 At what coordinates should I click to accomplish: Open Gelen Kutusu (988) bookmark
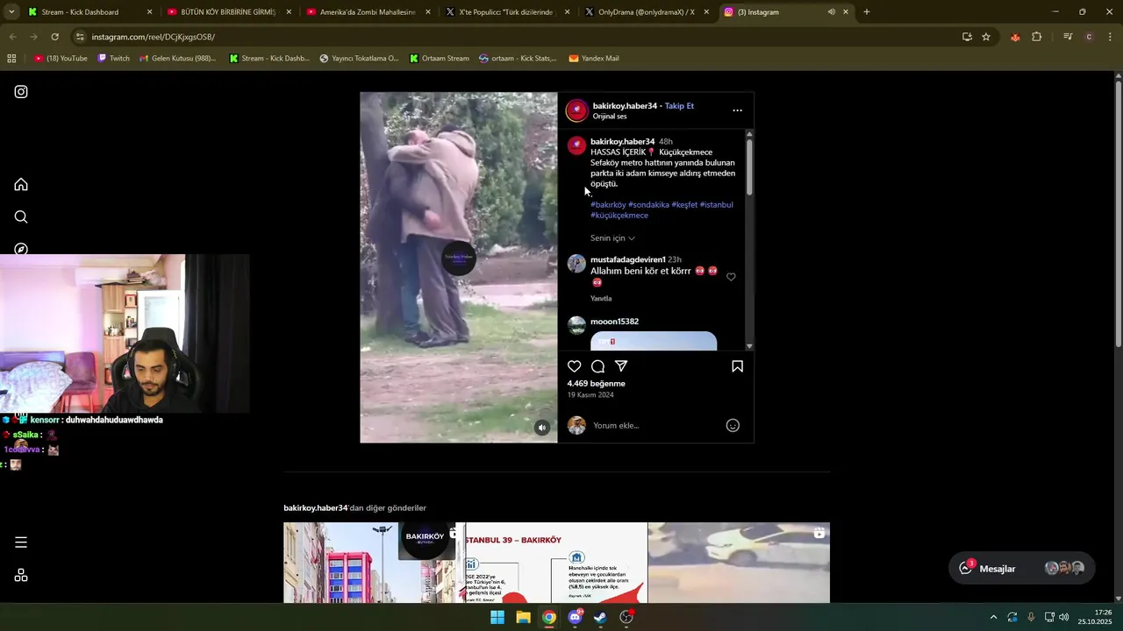click(177, 59)
